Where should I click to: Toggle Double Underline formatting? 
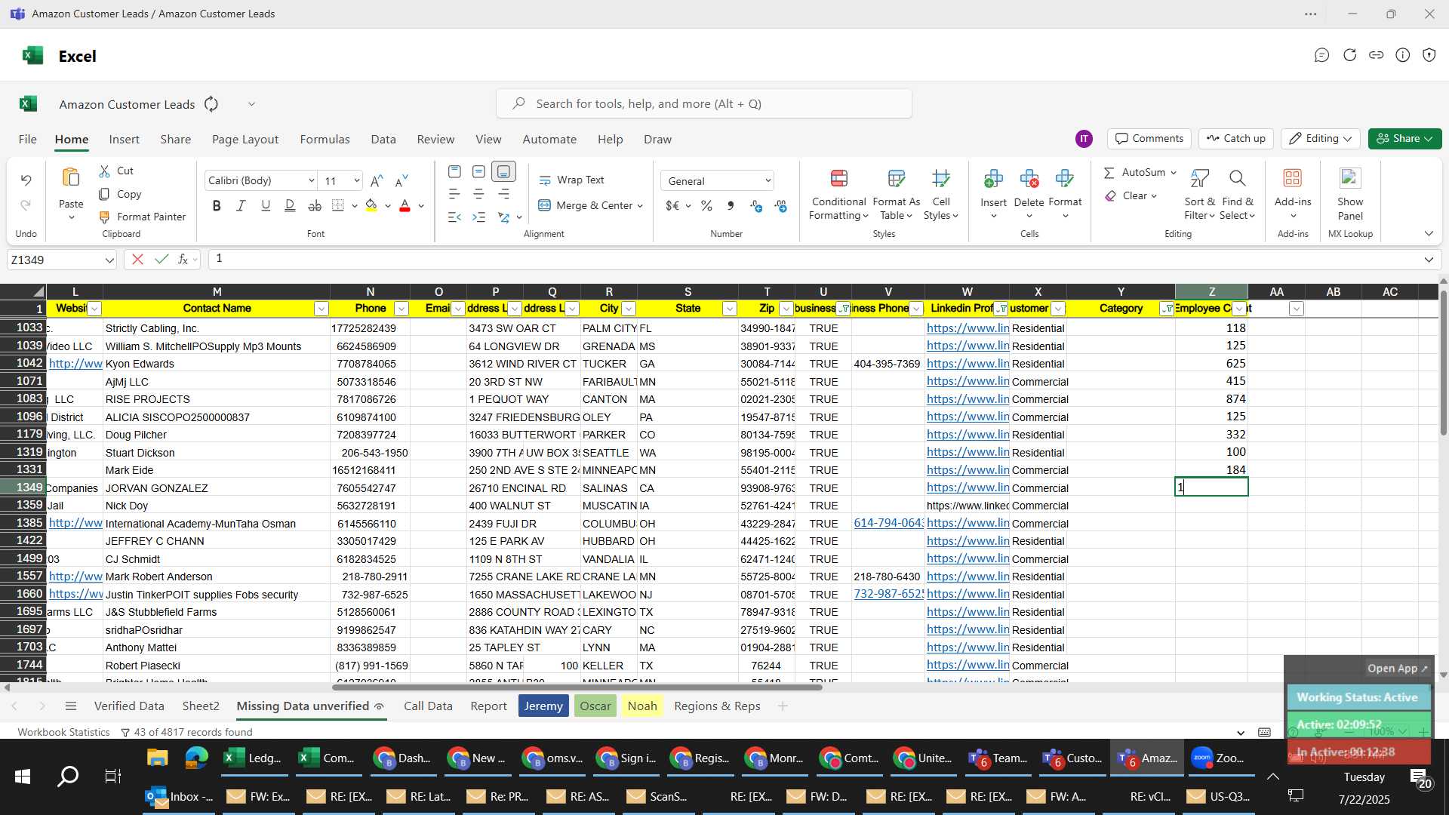pos(290,206)
